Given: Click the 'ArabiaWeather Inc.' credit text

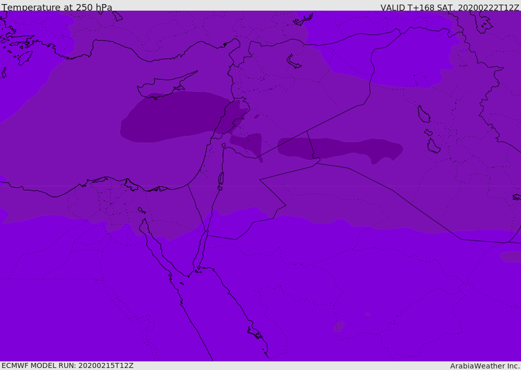Looking at the screenshot, I should coord(485,366).
